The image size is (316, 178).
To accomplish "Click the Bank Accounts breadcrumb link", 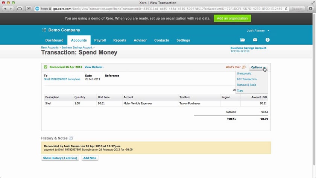I will (50, 47).
